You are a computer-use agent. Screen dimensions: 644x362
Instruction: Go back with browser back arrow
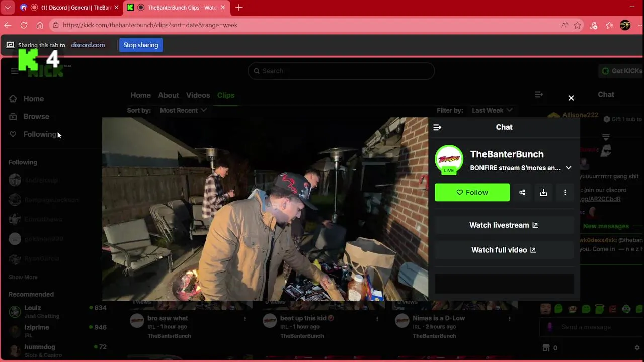click(8, 25)
